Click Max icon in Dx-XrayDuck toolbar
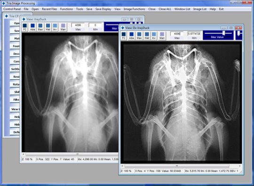The width and height of the screenshot is (254, 186). (x=139, y=36)
